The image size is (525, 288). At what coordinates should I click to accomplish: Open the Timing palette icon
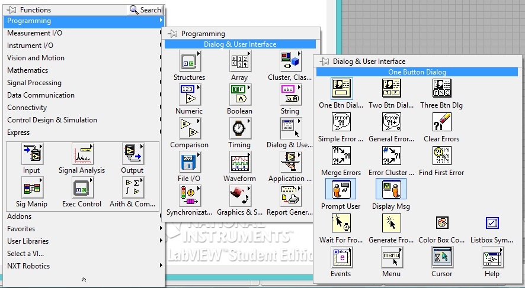pyautogui.click(x=240, y=129)
